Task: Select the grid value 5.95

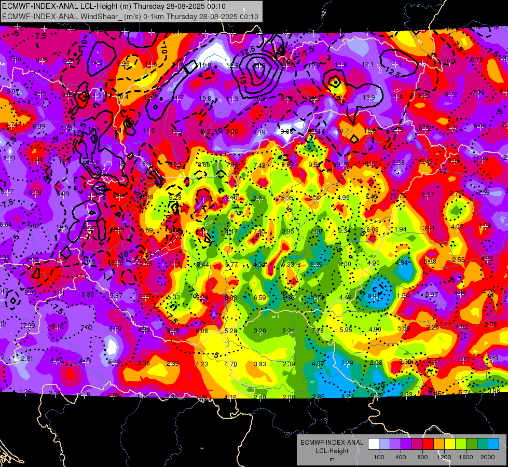Action: [346, 330]
